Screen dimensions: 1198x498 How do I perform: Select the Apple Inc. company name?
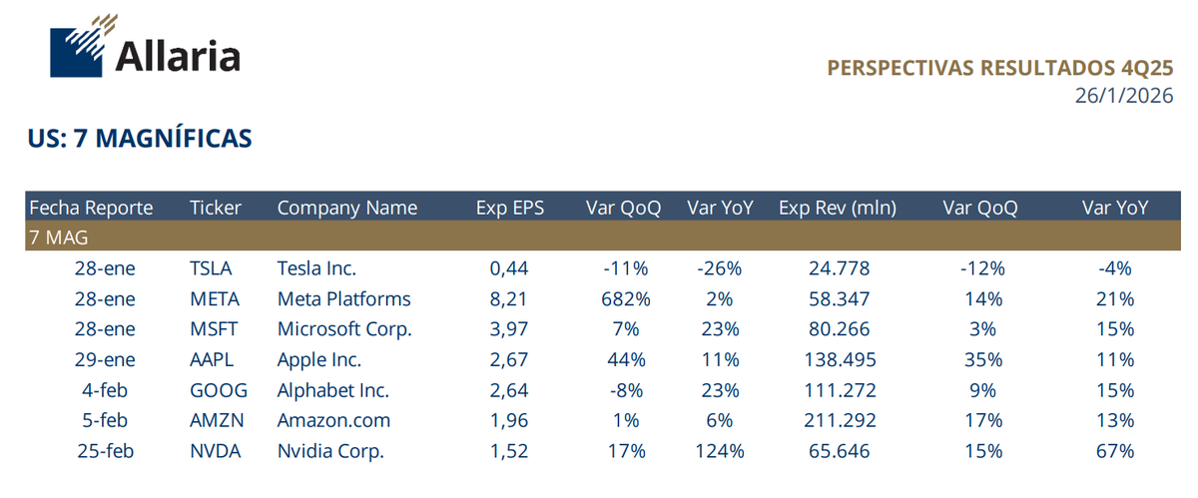point(318,360)
